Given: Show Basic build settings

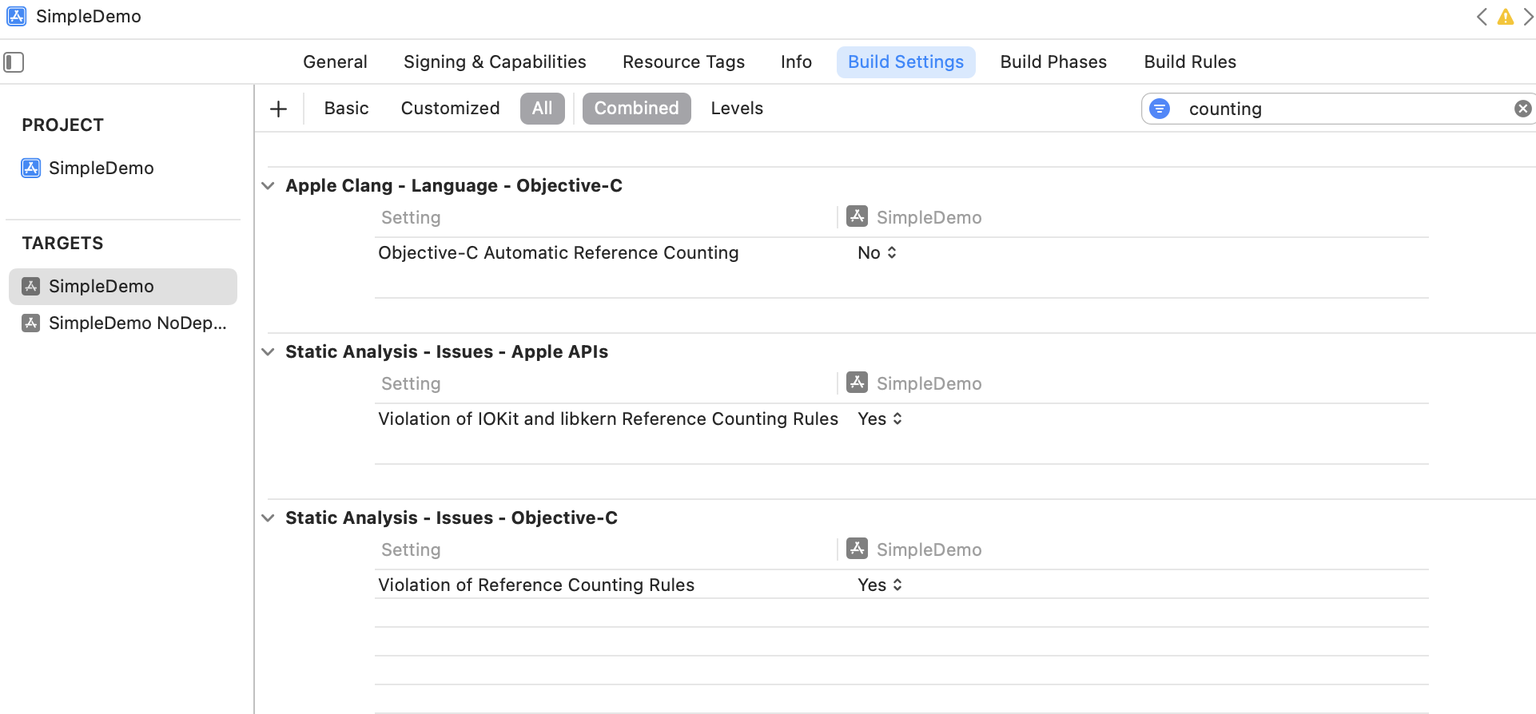Looking at the screenshot, I should click(x=346, y=109).
